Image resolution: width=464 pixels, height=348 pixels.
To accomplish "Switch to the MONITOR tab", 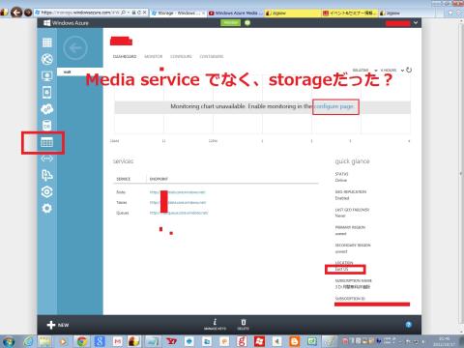I will (154, 56).
